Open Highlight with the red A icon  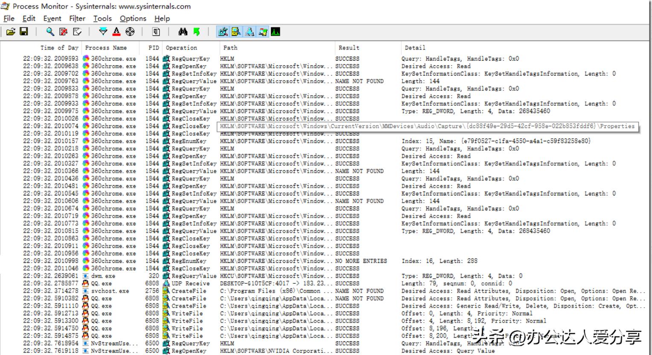116,32
